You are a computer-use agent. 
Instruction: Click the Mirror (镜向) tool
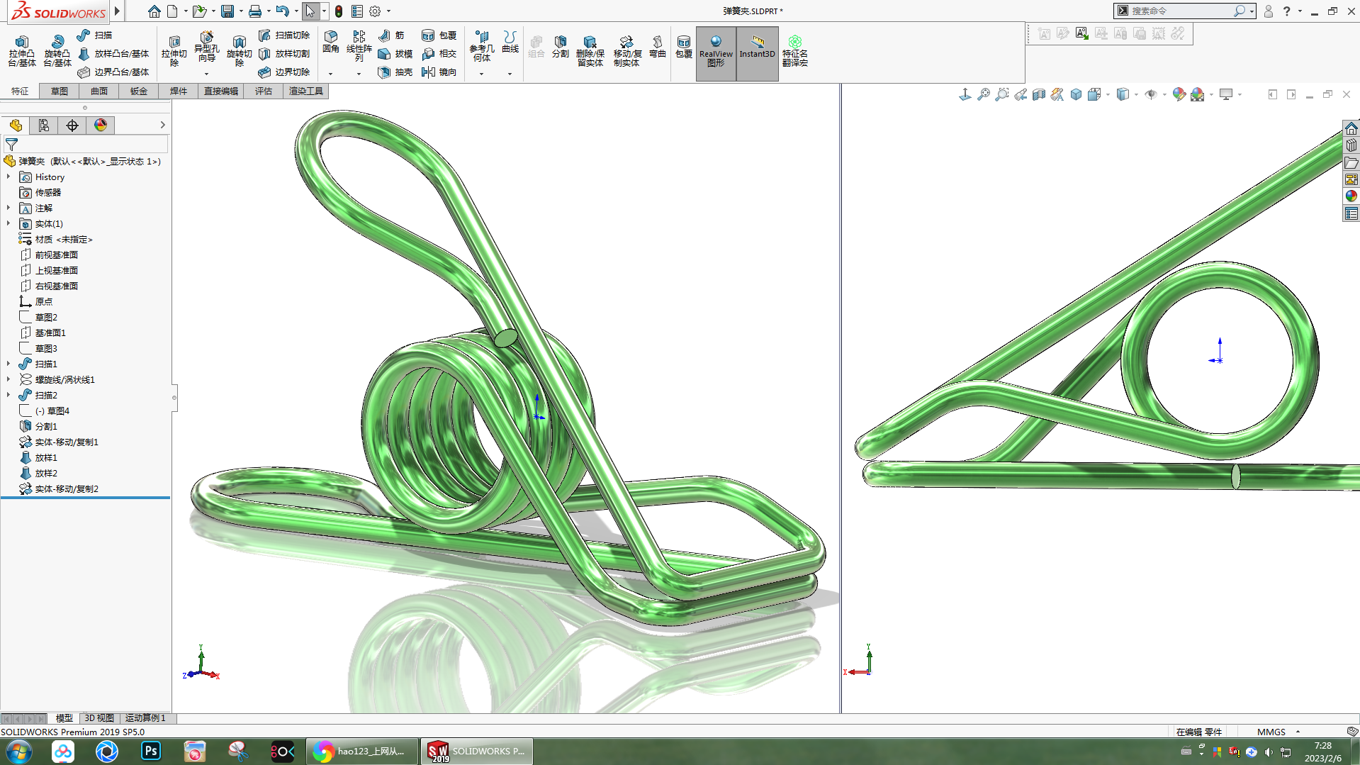(439, 72)
